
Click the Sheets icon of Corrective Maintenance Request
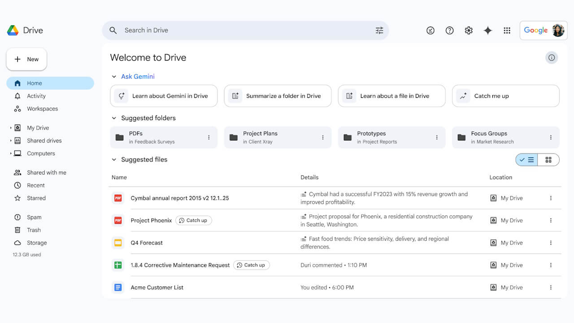click(x=118, y=265)
